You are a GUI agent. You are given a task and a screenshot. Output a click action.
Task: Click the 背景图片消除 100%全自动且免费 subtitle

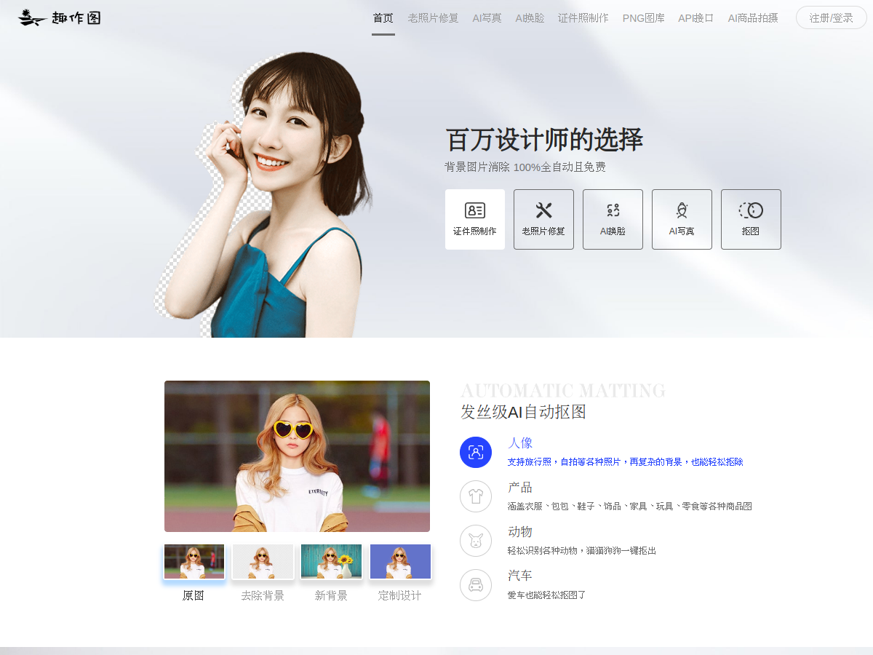click(525, 167)
